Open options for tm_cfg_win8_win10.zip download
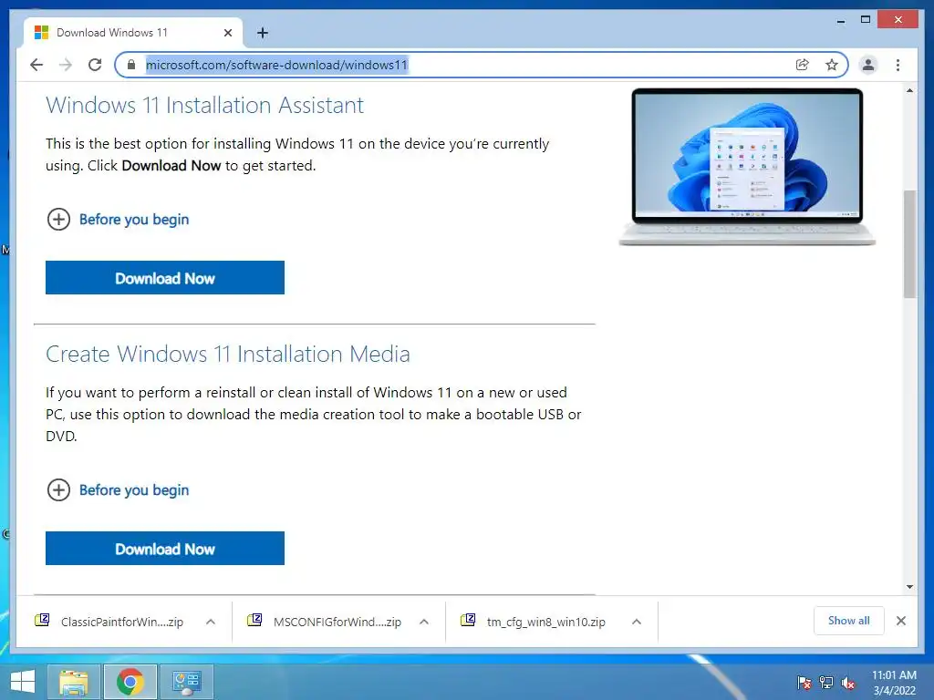Image resolution: width=934 pixels, height=700 pixels. tap(636, 622)
